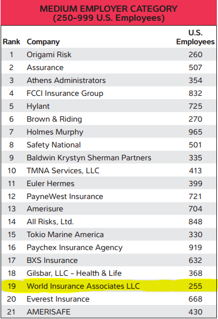Select Baldwin Krystyn Sherman Partners row
Screen dimensions: 218x319
click(109, 158)
